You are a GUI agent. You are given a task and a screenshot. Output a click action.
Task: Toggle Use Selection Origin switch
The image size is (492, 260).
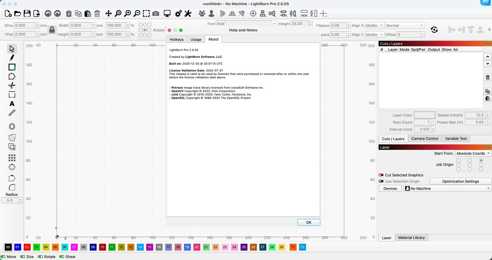[x=381, y=181]
